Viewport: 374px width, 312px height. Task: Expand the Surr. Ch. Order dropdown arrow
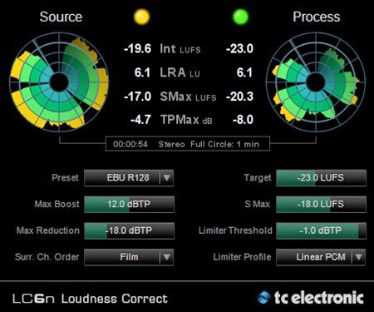[166, 257]
